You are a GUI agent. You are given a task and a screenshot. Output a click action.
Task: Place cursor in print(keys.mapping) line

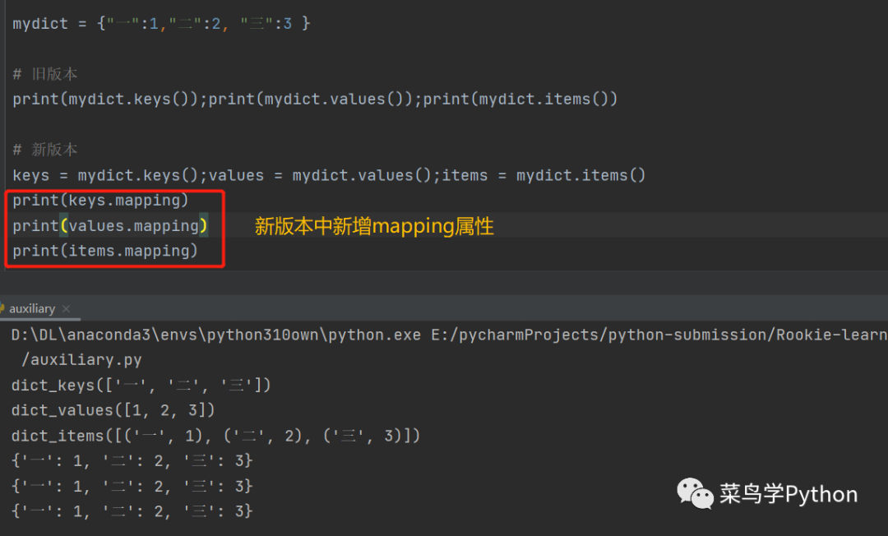pyautogui.click(x=100, y=201)
